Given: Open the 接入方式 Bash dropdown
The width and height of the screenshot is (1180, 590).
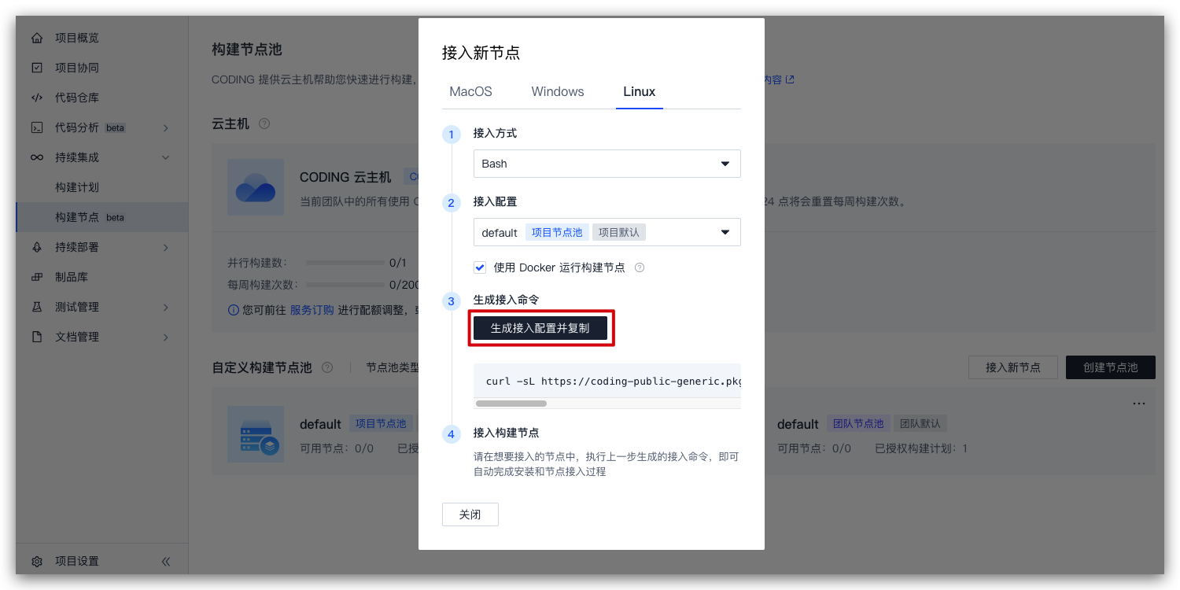Looking at the screenshot, I should (607, 164).
